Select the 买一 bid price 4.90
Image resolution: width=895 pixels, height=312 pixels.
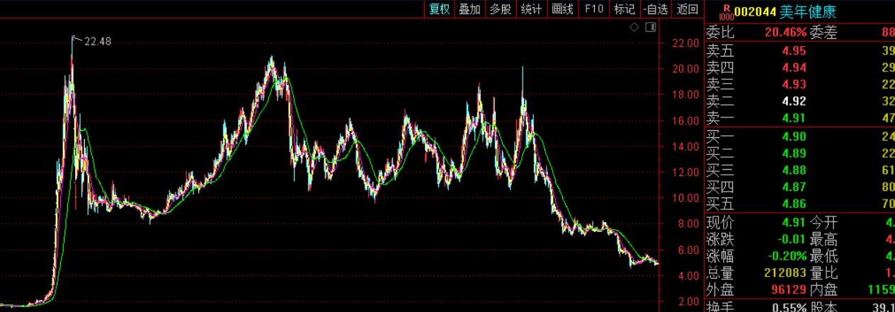pyautogui.click(x=794, y=137)
